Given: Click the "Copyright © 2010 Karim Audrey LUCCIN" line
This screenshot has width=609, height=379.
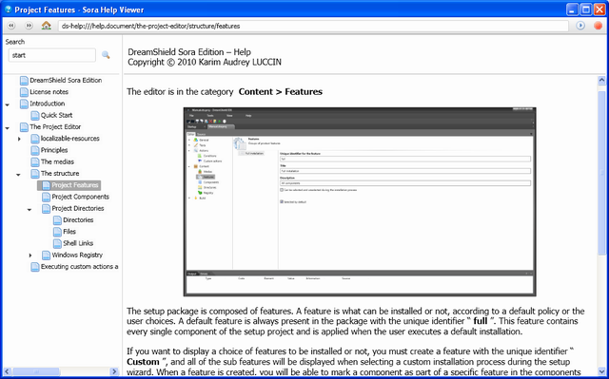Looking at the screenshot, I should pos(205,62).
